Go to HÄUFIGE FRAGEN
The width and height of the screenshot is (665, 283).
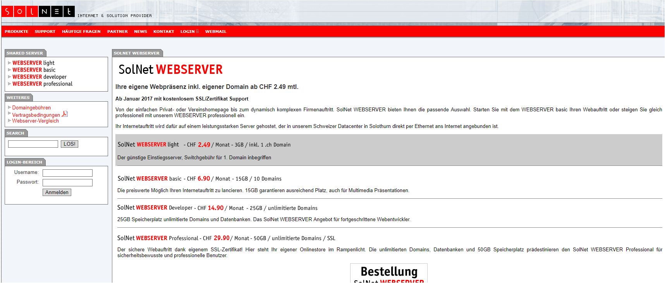[81, 32]
